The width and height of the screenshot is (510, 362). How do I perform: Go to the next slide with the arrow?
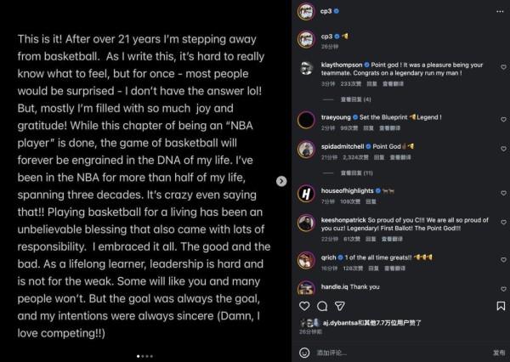pos(280,181)
